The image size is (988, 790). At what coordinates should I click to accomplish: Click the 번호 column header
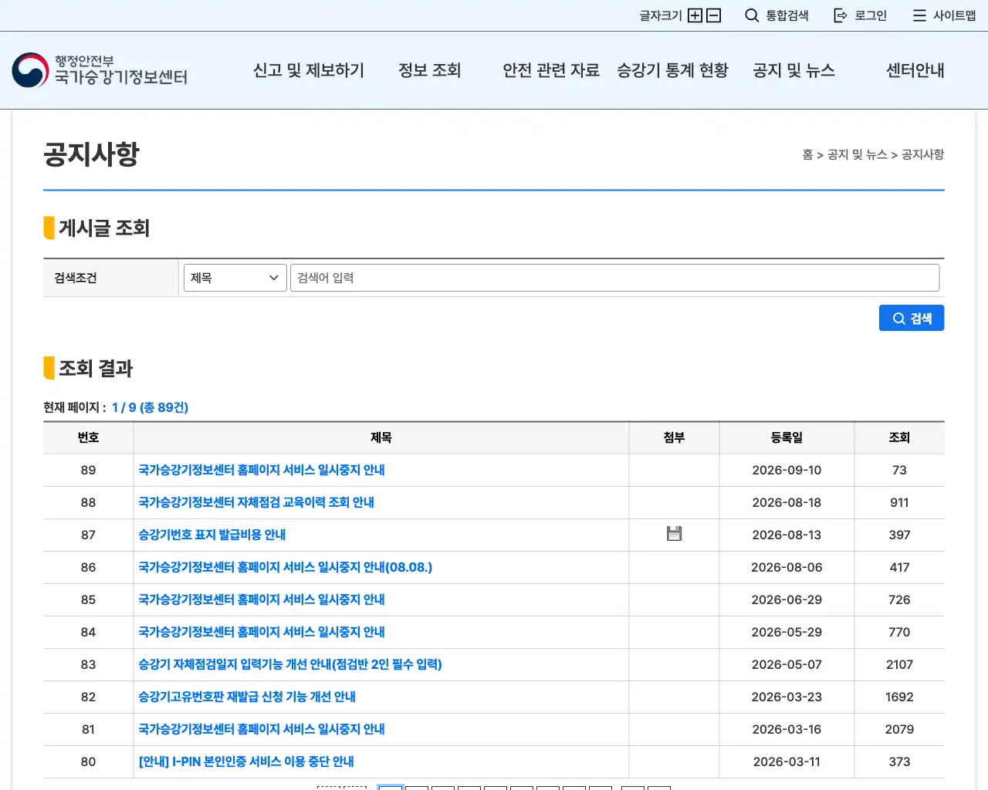[x=89, y=437]
